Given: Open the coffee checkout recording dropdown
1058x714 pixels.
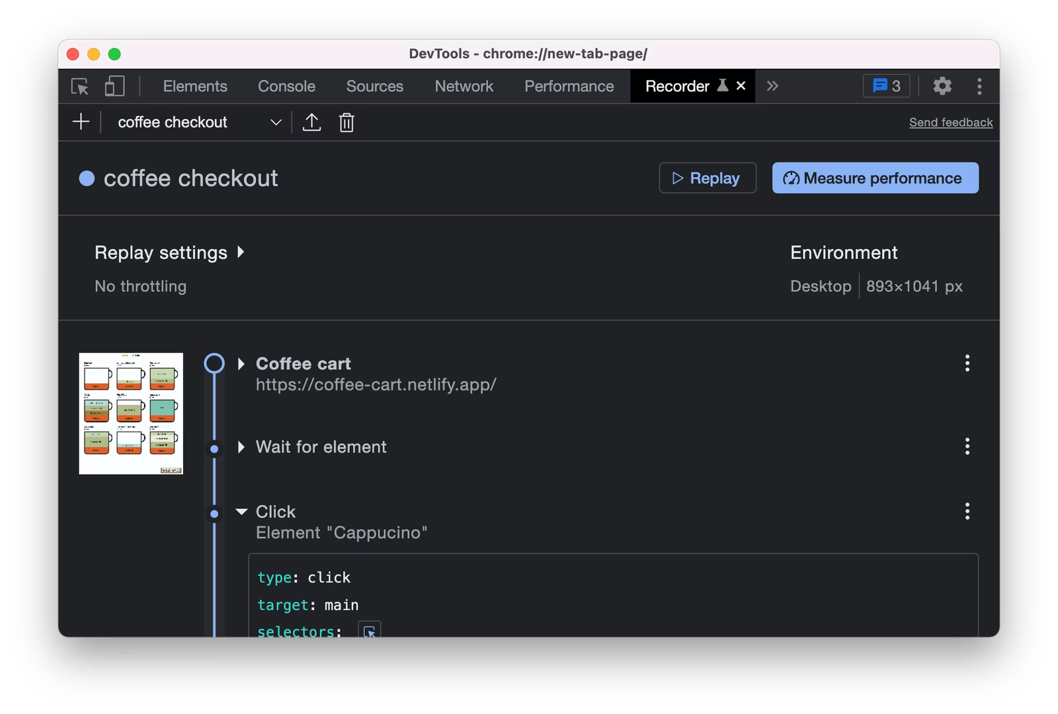Looking at the screenshot, I should click(x=200, y=122).
